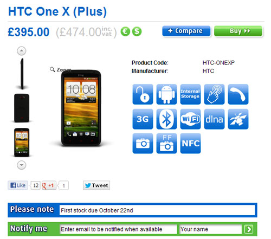Select the dlna feature icon
Screen dimensions: 271x239
[x=214, y=119]
